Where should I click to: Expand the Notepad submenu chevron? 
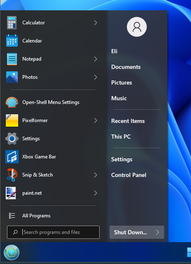tap(95, 59)
